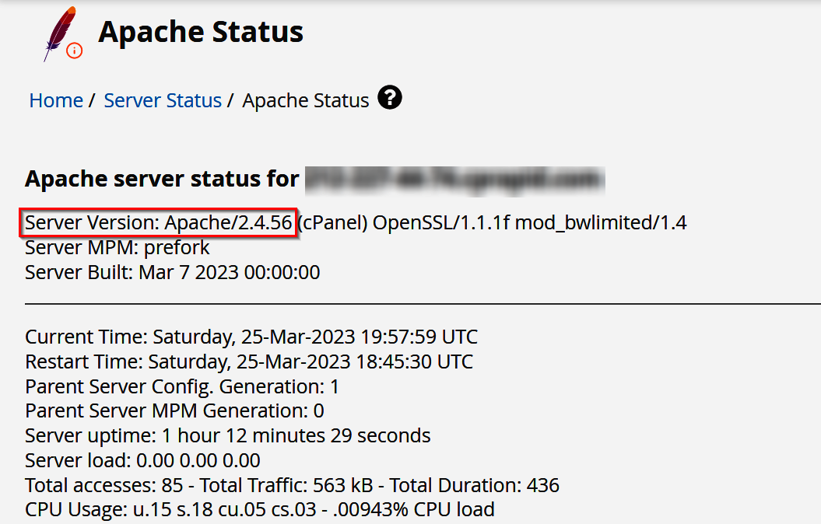
Task: Click the Home breadcrumb link
Action: [x=55, y=100]
